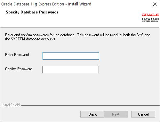Click the red ORACLE wordmark logo
This screenshot has width=160, height=122.
coord(150,15)
